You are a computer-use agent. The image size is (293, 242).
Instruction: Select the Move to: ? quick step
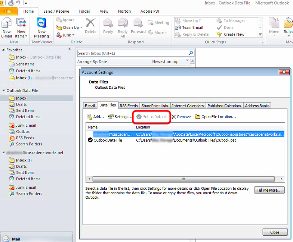point(188,21)
